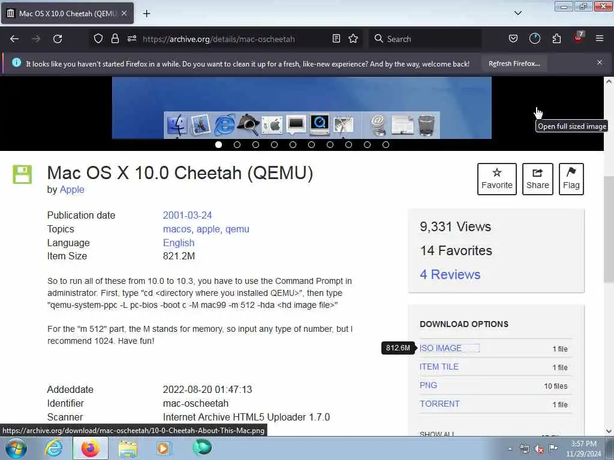The width and height of the screenshot is (614, 460).
Task: View site security padlock info
Action: click(115, 39)
